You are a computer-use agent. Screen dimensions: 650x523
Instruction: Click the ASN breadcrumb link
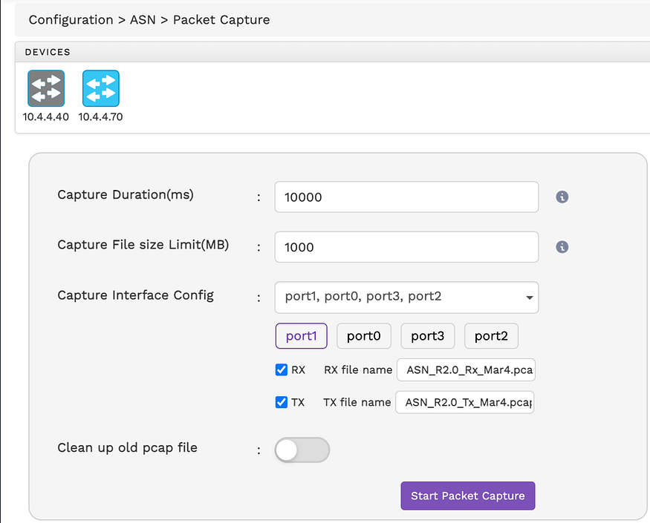[143, 20]
